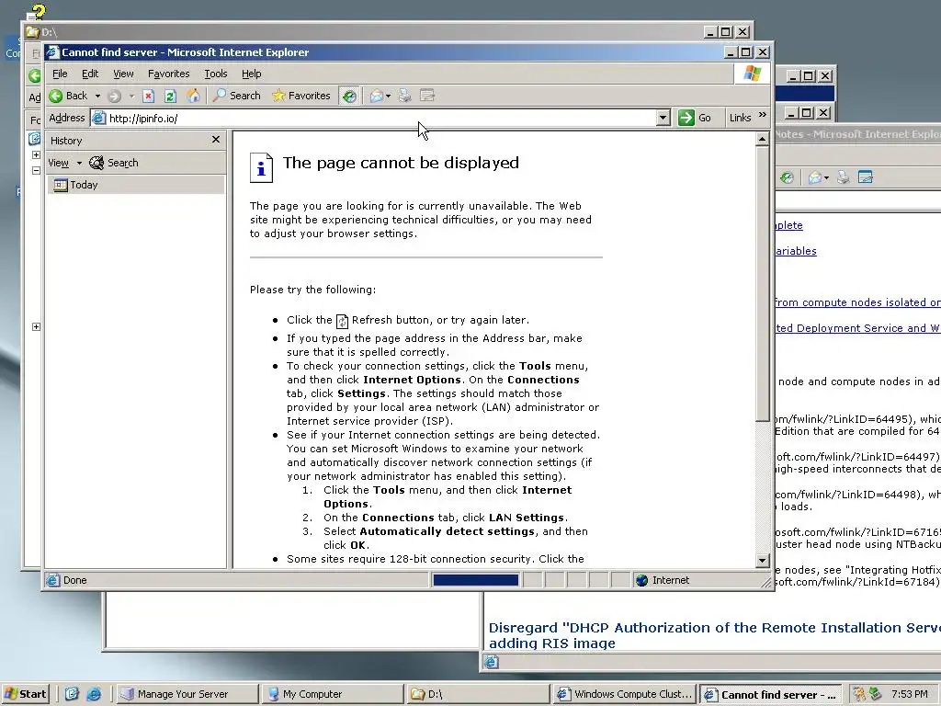941x706 pixels.
Task: Open the Help menu
Action: click(x=252, y=74)
